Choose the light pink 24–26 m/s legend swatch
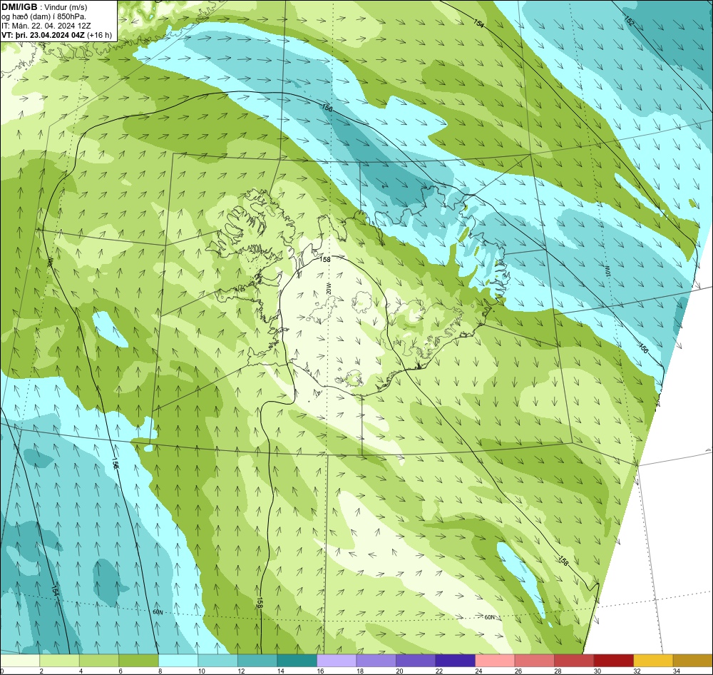 pos(495,660)
